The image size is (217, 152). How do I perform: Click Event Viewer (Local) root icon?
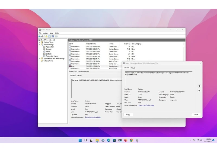click(x=40, y=40)
